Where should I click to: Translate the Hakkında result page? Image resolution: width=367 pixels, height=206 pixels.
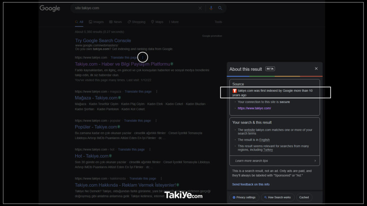pos(143,178)
